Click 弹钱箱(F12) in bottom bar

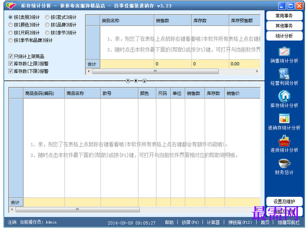[x=240, y=222]
